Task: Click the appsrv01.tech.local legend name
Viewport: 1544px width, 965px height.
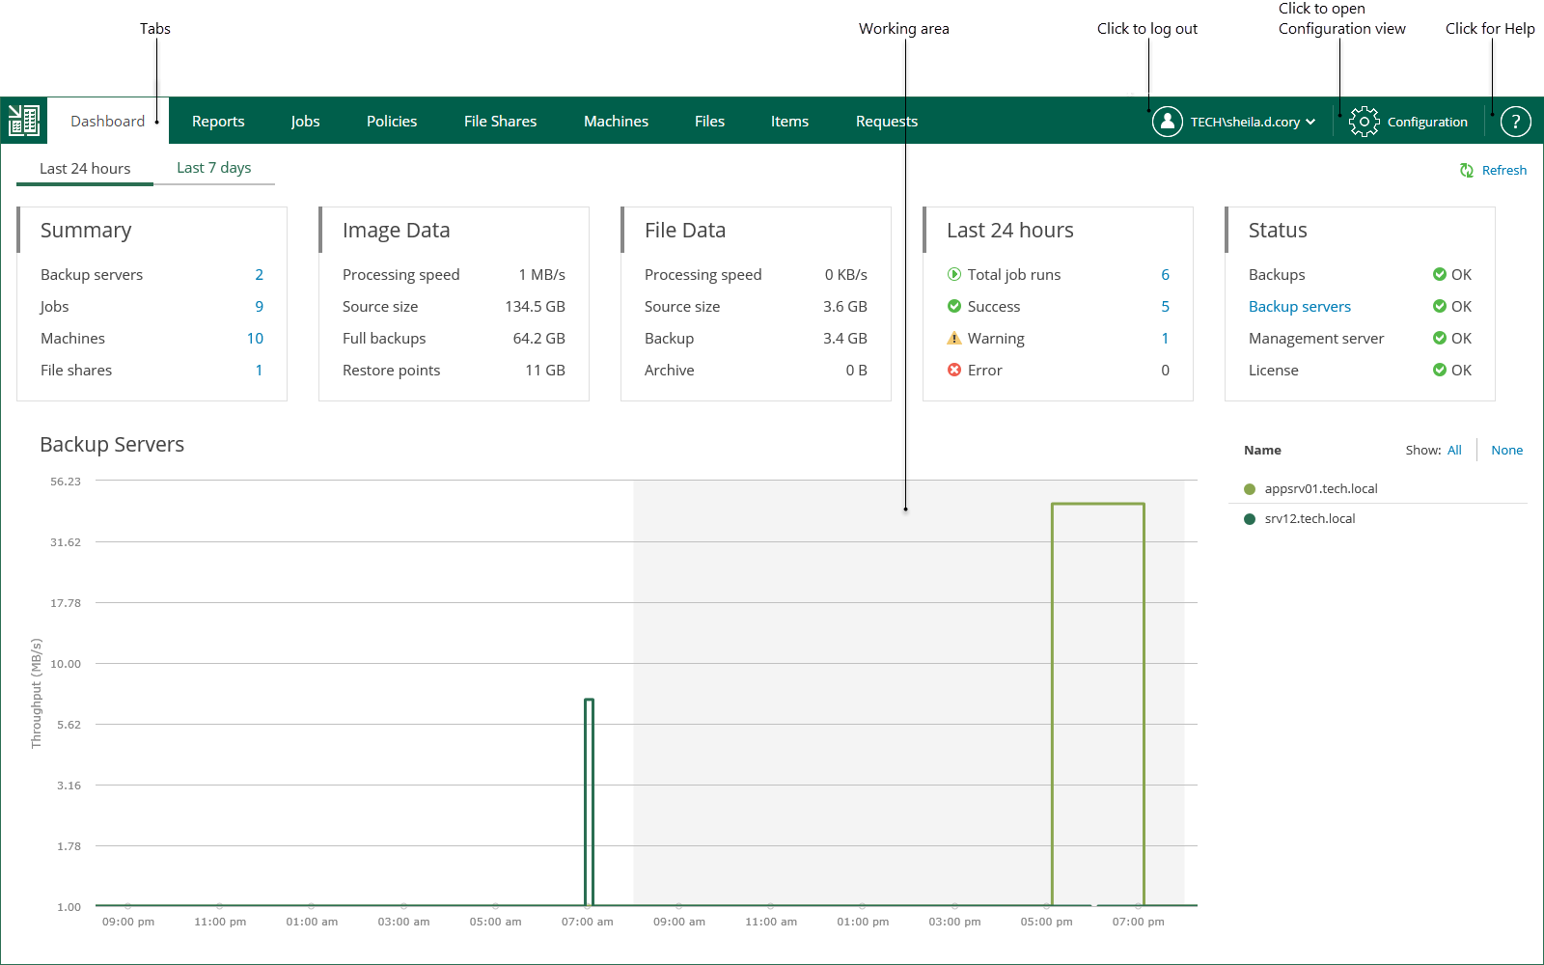Action: click(1321, 489)
